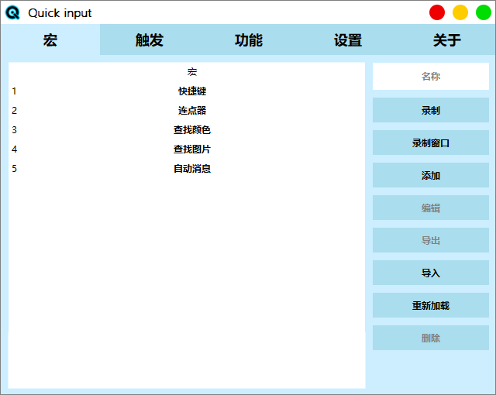Click the yellow circle window button
The width and height of the screenshot is (496, 395).
click(x=460, y=12)
